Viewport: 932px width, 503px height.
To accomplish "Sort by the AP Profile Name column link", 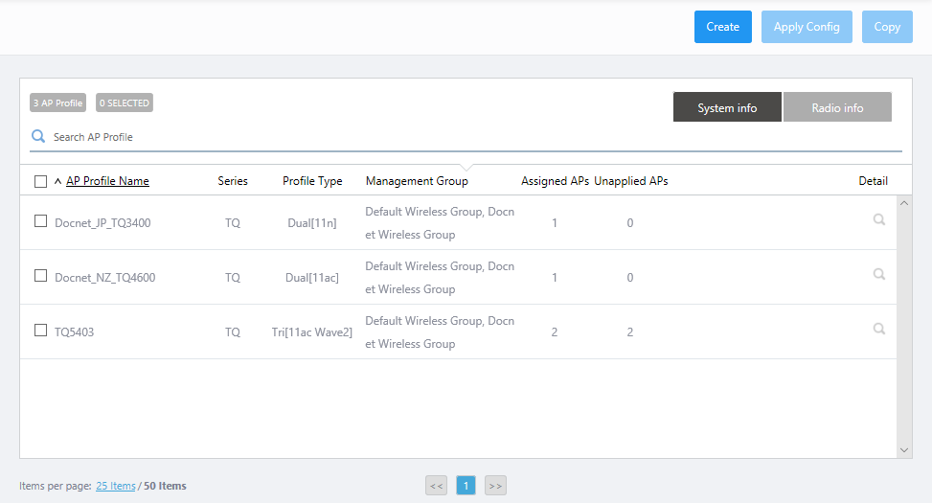I will coord(107,181).
